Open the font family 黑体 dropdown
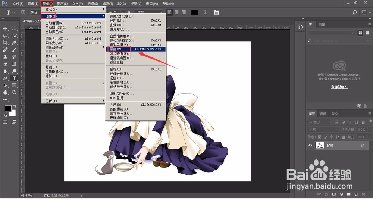This screenshot has width=373, height=199. coord(36,12)
